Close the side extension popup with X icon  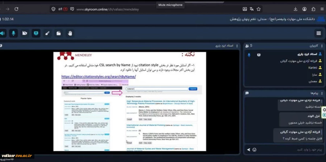pyautogui.click(x=324, y=110)
